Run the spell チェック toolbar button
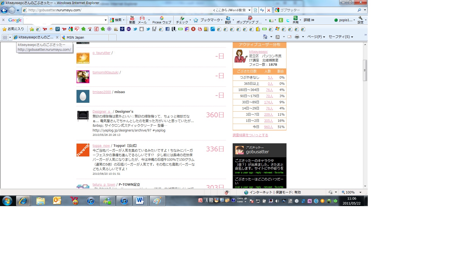 [x=182, y=20]
